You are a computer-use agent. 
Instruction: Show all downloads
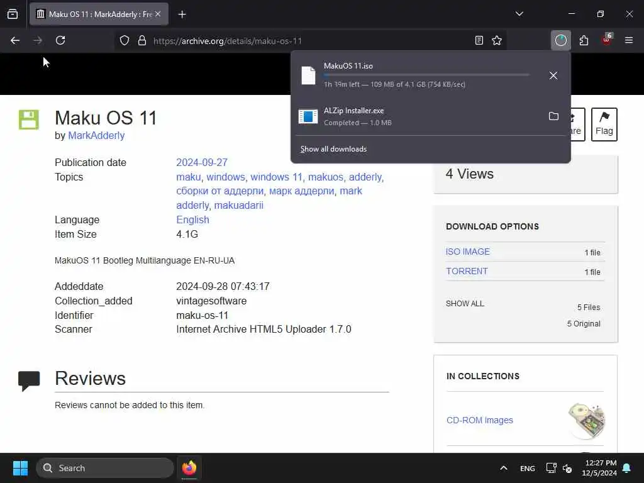(333, 149)
